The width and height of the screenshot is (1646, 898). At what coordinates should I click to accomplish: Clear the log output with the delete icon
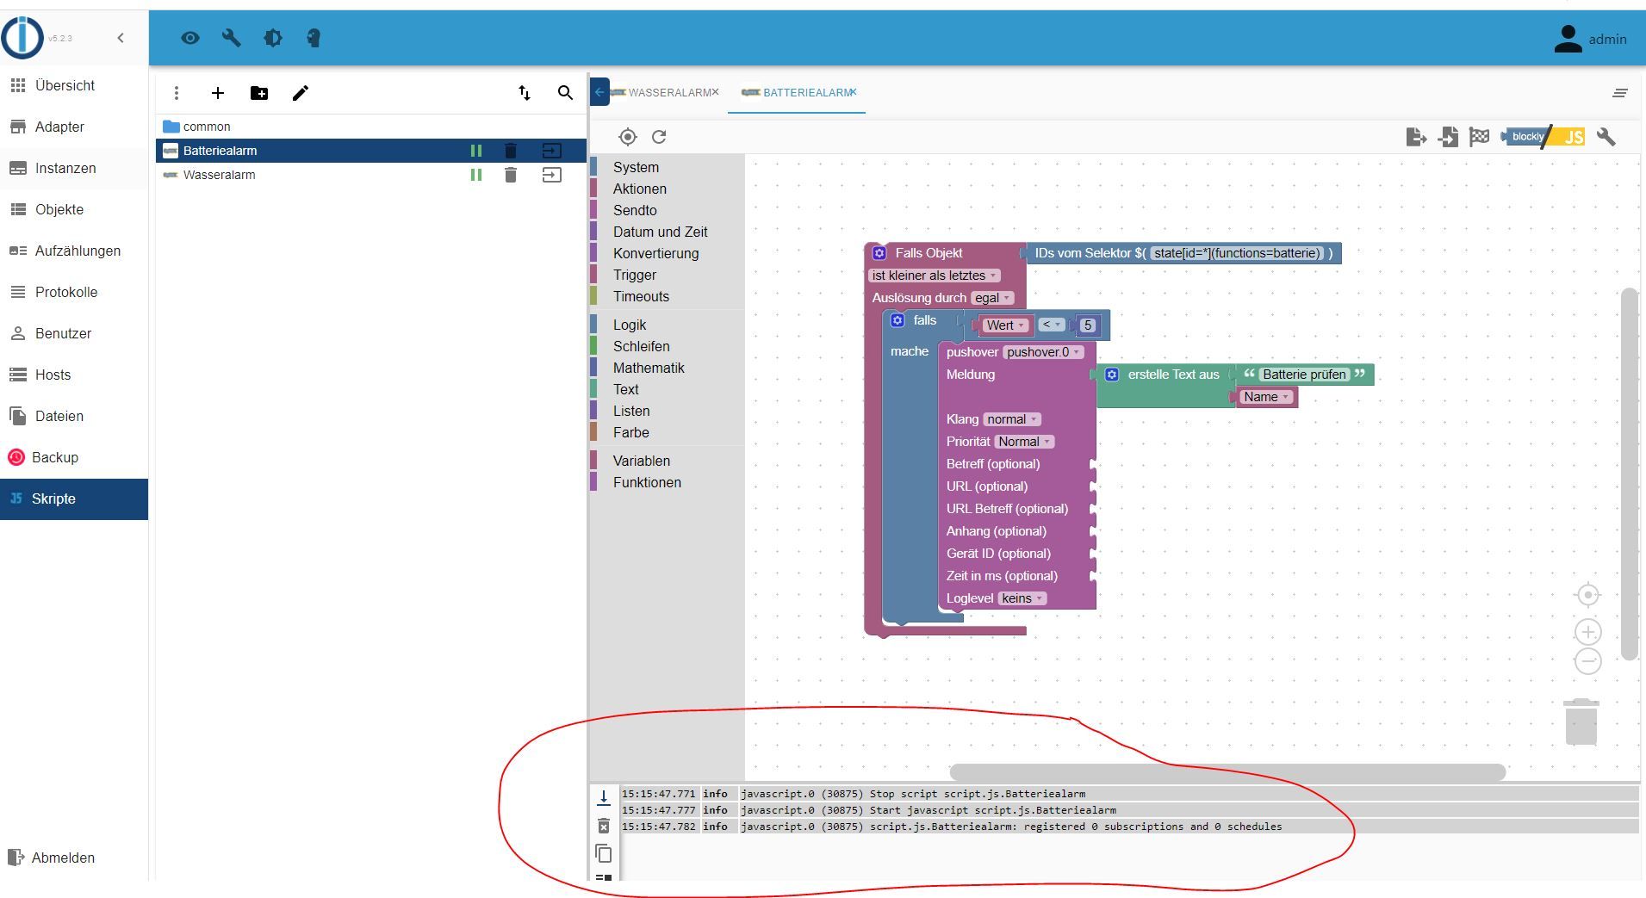[604, 827]
